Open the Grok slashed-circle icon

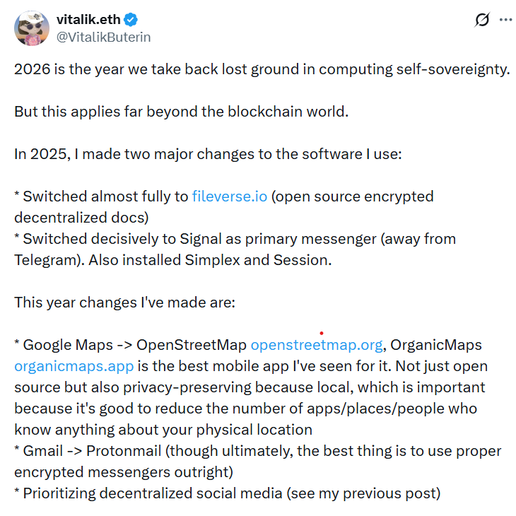482,20
